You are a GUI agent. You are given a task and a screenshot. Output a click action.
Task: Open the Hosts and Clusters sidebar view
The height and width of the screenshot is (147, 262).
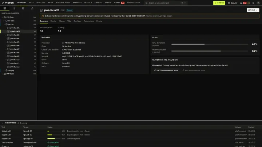(x=5, y=8)
